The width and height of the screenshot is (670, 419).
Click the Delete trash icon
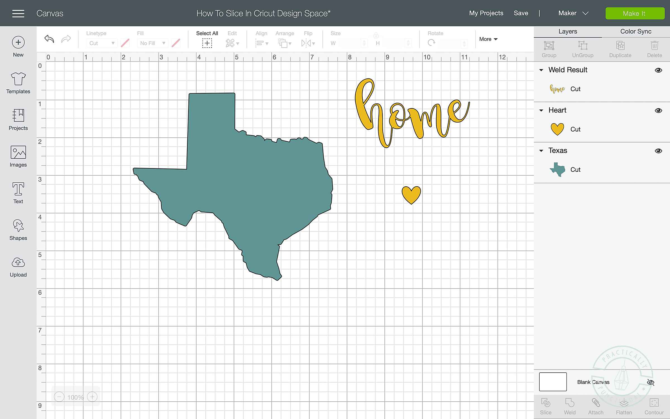(654, 49)
